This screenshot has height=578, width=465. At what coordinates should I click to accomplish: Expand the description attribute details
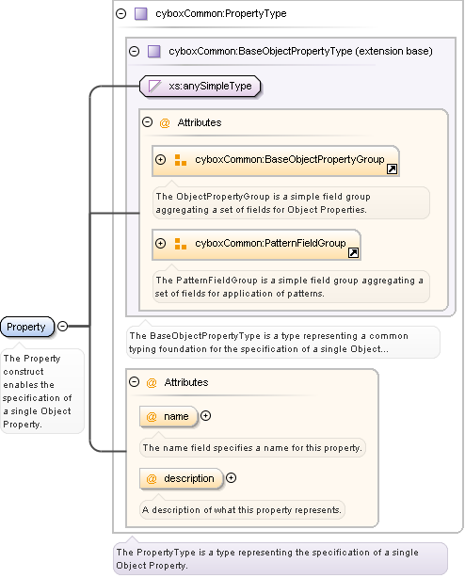231,478
